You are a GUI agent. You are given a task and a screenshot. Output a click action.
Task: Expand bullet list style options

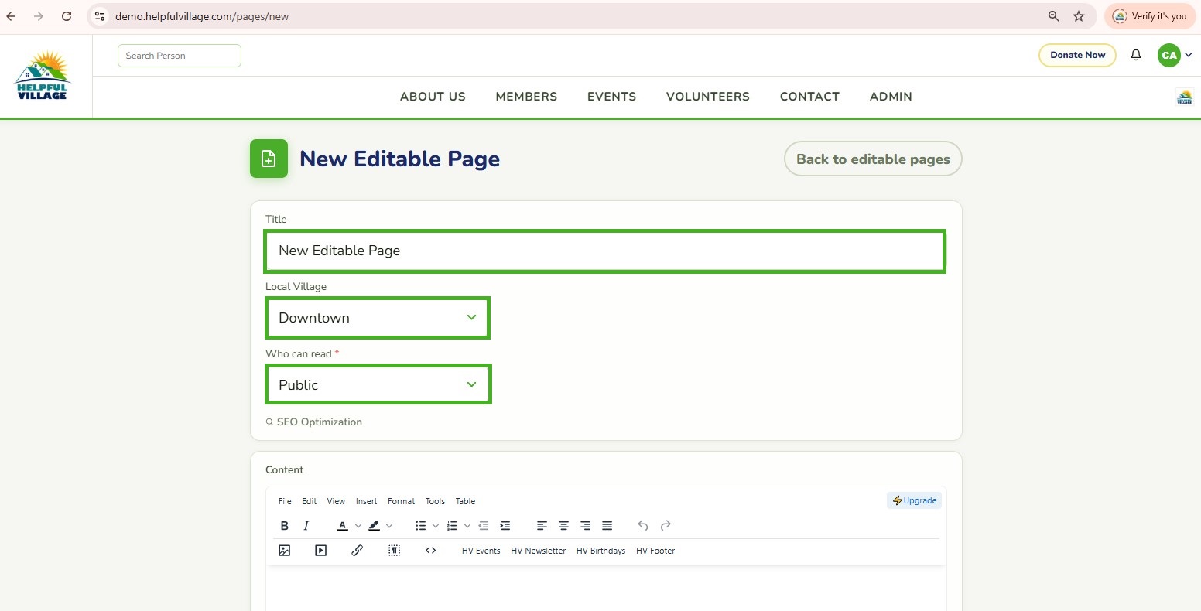click(436, 526)
